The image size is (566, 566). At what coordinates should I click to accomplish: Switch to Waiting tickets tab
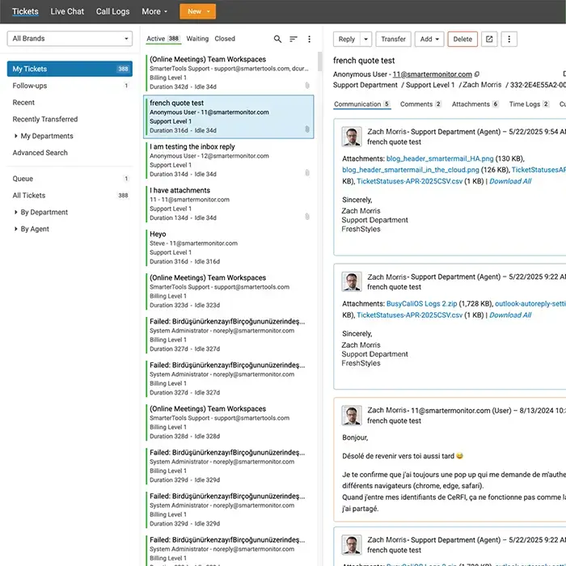click(197, 39)
